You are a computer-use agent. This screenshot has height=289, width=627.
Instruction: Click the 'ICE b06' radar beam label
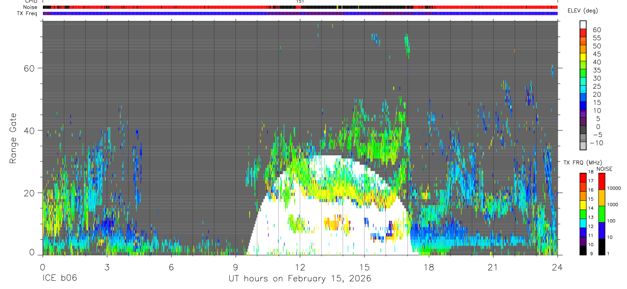click(60, 279)
